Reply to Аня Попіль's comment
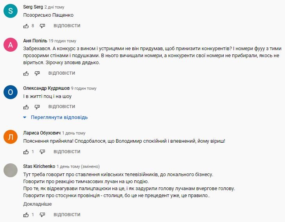Viewport: 285px width, 222px height. coord(62,73)
